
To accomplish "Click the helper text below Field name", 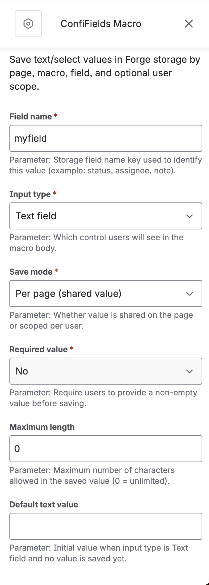I will point(106,165).
